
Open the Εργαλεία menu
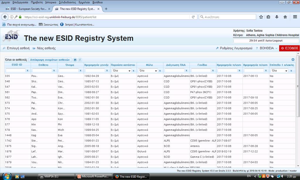(84, 2)
